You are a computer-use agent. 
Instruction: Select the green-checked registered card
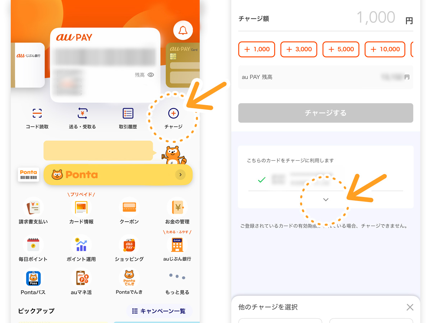click(326, 179)
